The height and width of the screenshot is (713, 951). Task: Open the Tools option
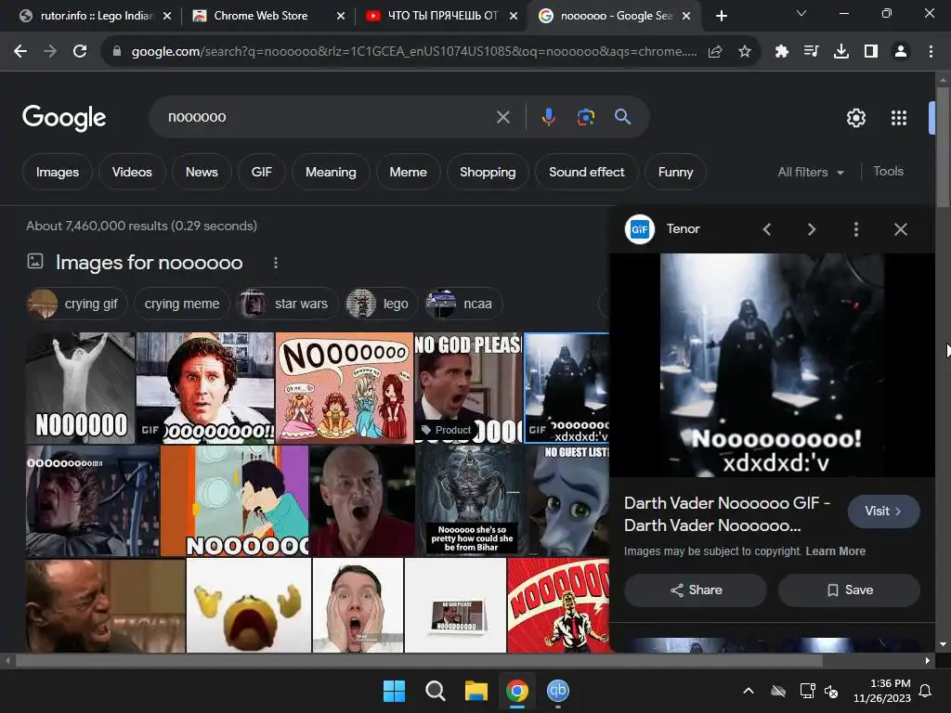click(888, 172)
